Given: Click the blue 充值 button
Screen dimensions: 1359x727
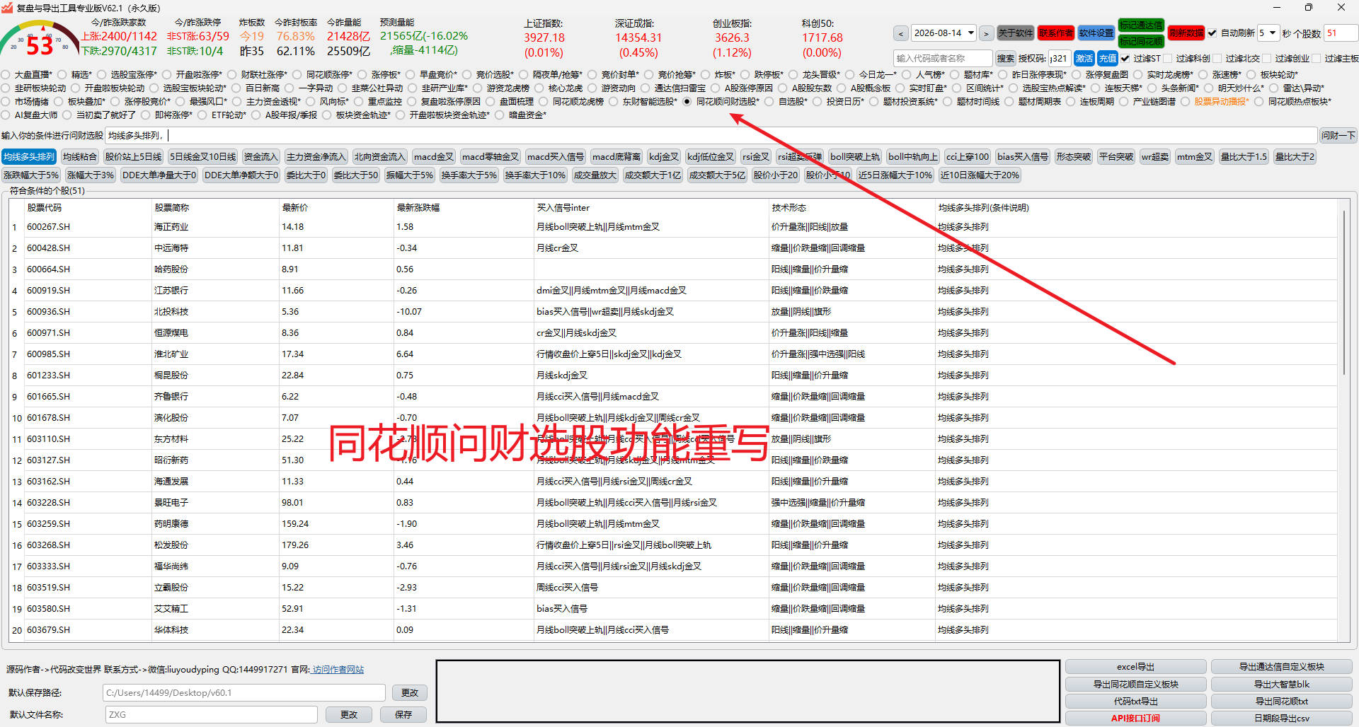Looking at the screenshot, I should click(1108, 59).
